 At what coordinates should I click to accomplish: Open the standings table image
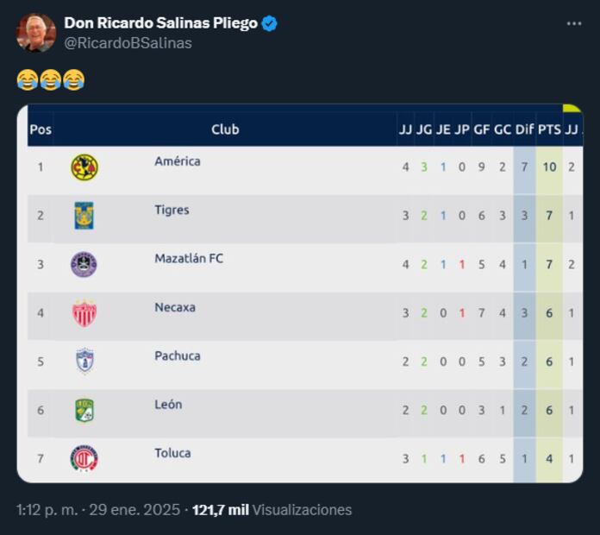pos(300,293)
